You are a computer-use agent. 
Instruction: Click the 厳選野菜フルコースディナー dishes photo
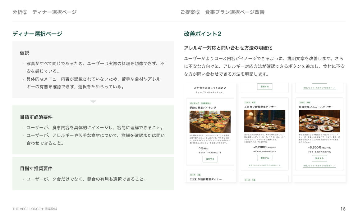coord(319,121)
